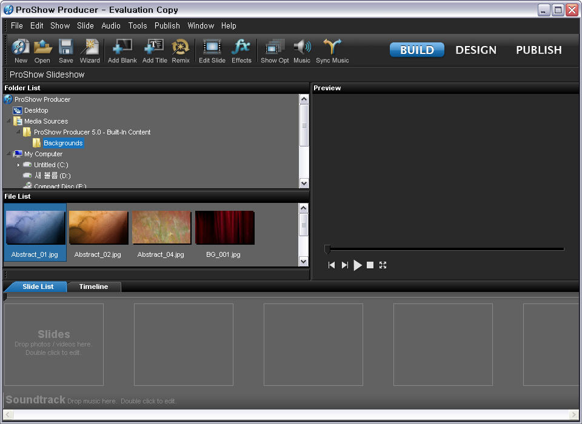This screenshot has width=582, height=424.
Task: Open the Edit menu
Action: [x=37, y=25]
